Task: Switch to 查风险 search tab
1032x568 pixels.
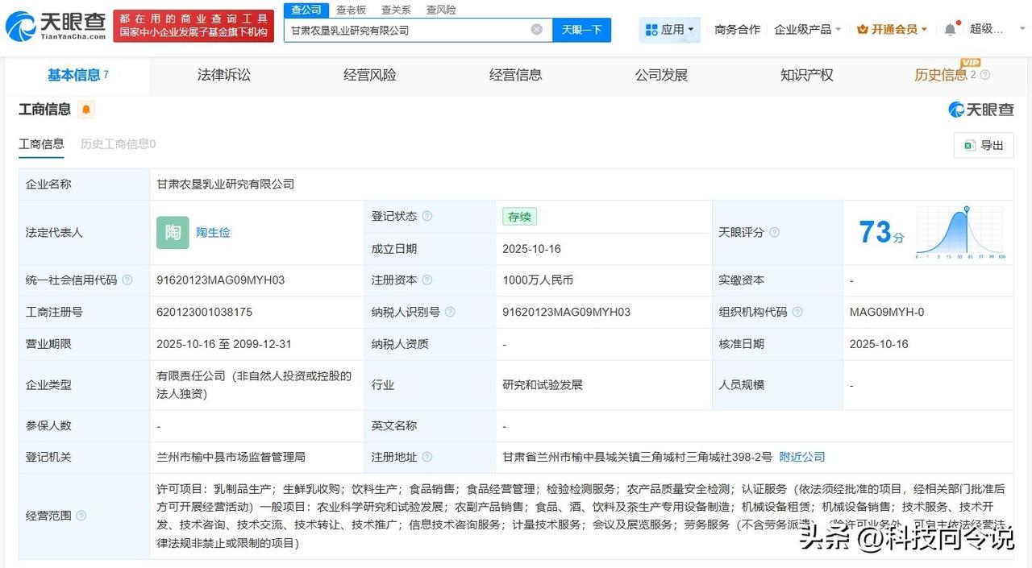Action: 441,10
